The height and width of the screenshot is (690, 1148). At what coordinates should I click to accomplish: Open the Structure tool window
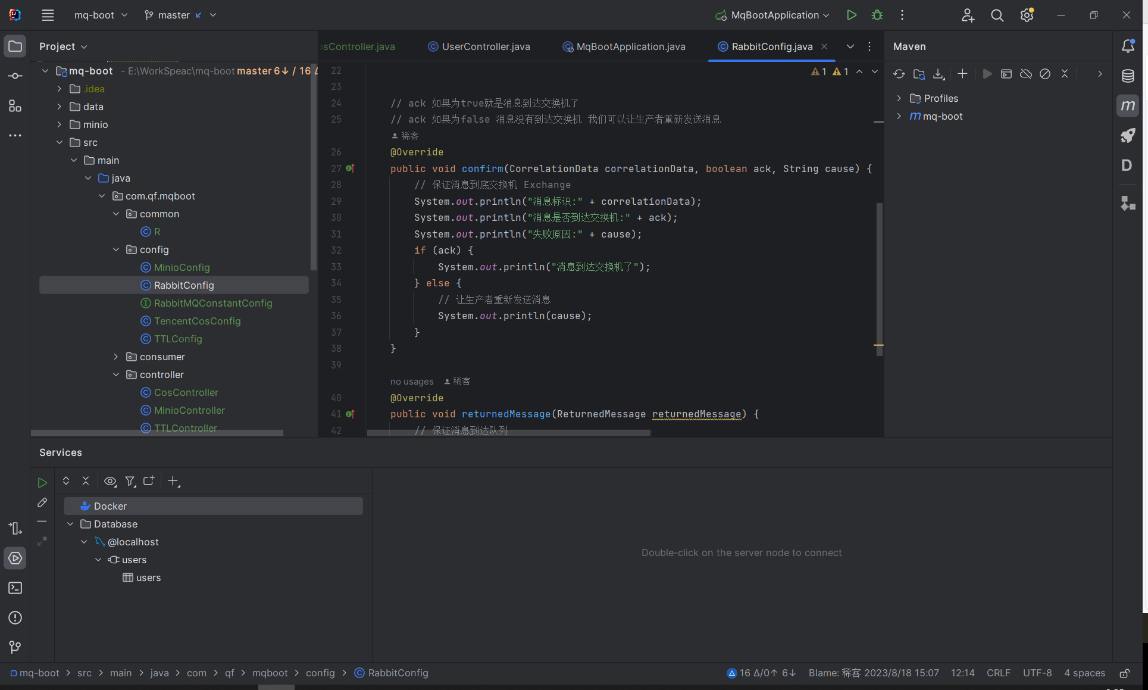point(15,106)
